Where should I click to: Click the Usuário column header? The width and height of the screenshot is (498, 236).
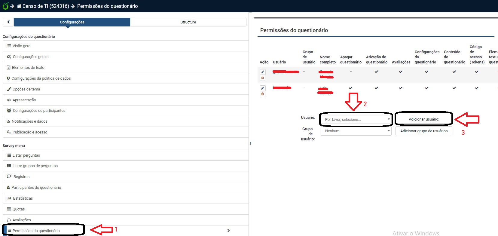279,62
